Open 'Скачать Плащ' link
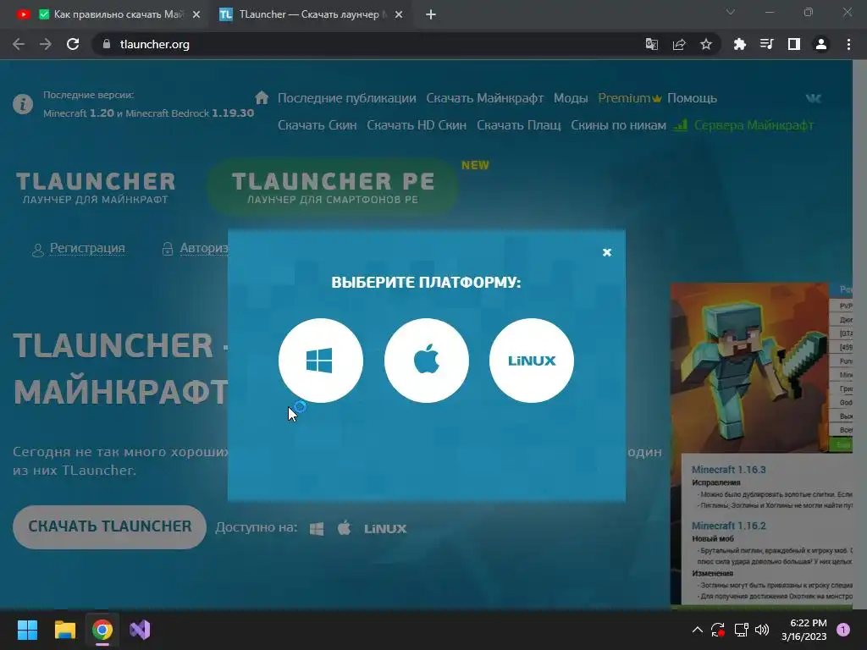867x650 pixels. (519, 125)
